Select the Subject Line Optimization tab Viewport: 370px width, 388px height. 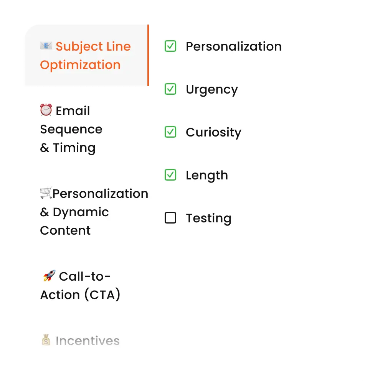pos(86,56)
